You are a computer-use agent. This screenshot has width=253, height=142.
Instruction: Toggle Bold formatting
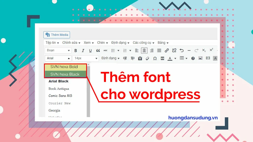76,51
